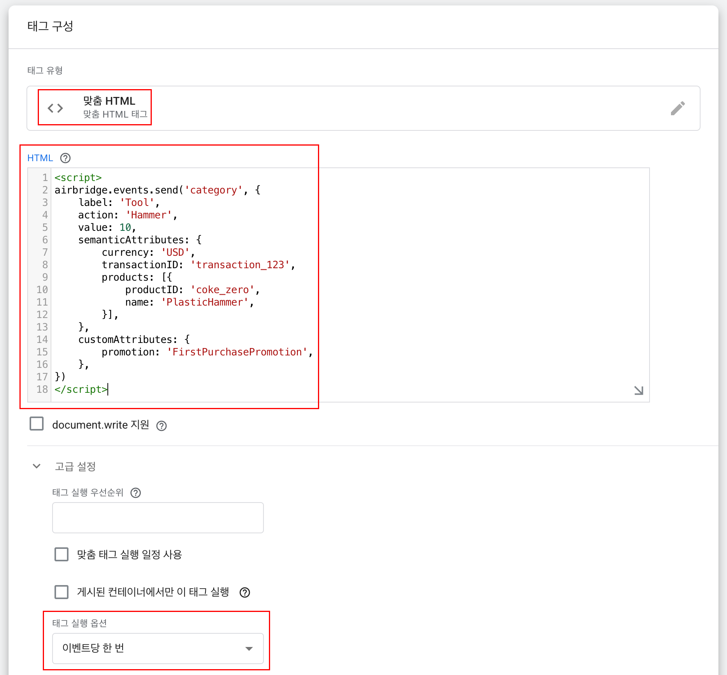
Task: Click the value: 10 code line
Action: point(107,227)
